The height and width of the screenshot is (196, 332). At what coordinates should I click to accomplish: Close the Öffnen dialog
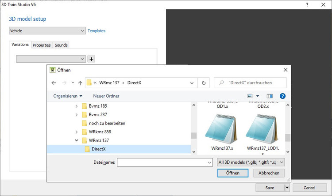coord(286,70)
